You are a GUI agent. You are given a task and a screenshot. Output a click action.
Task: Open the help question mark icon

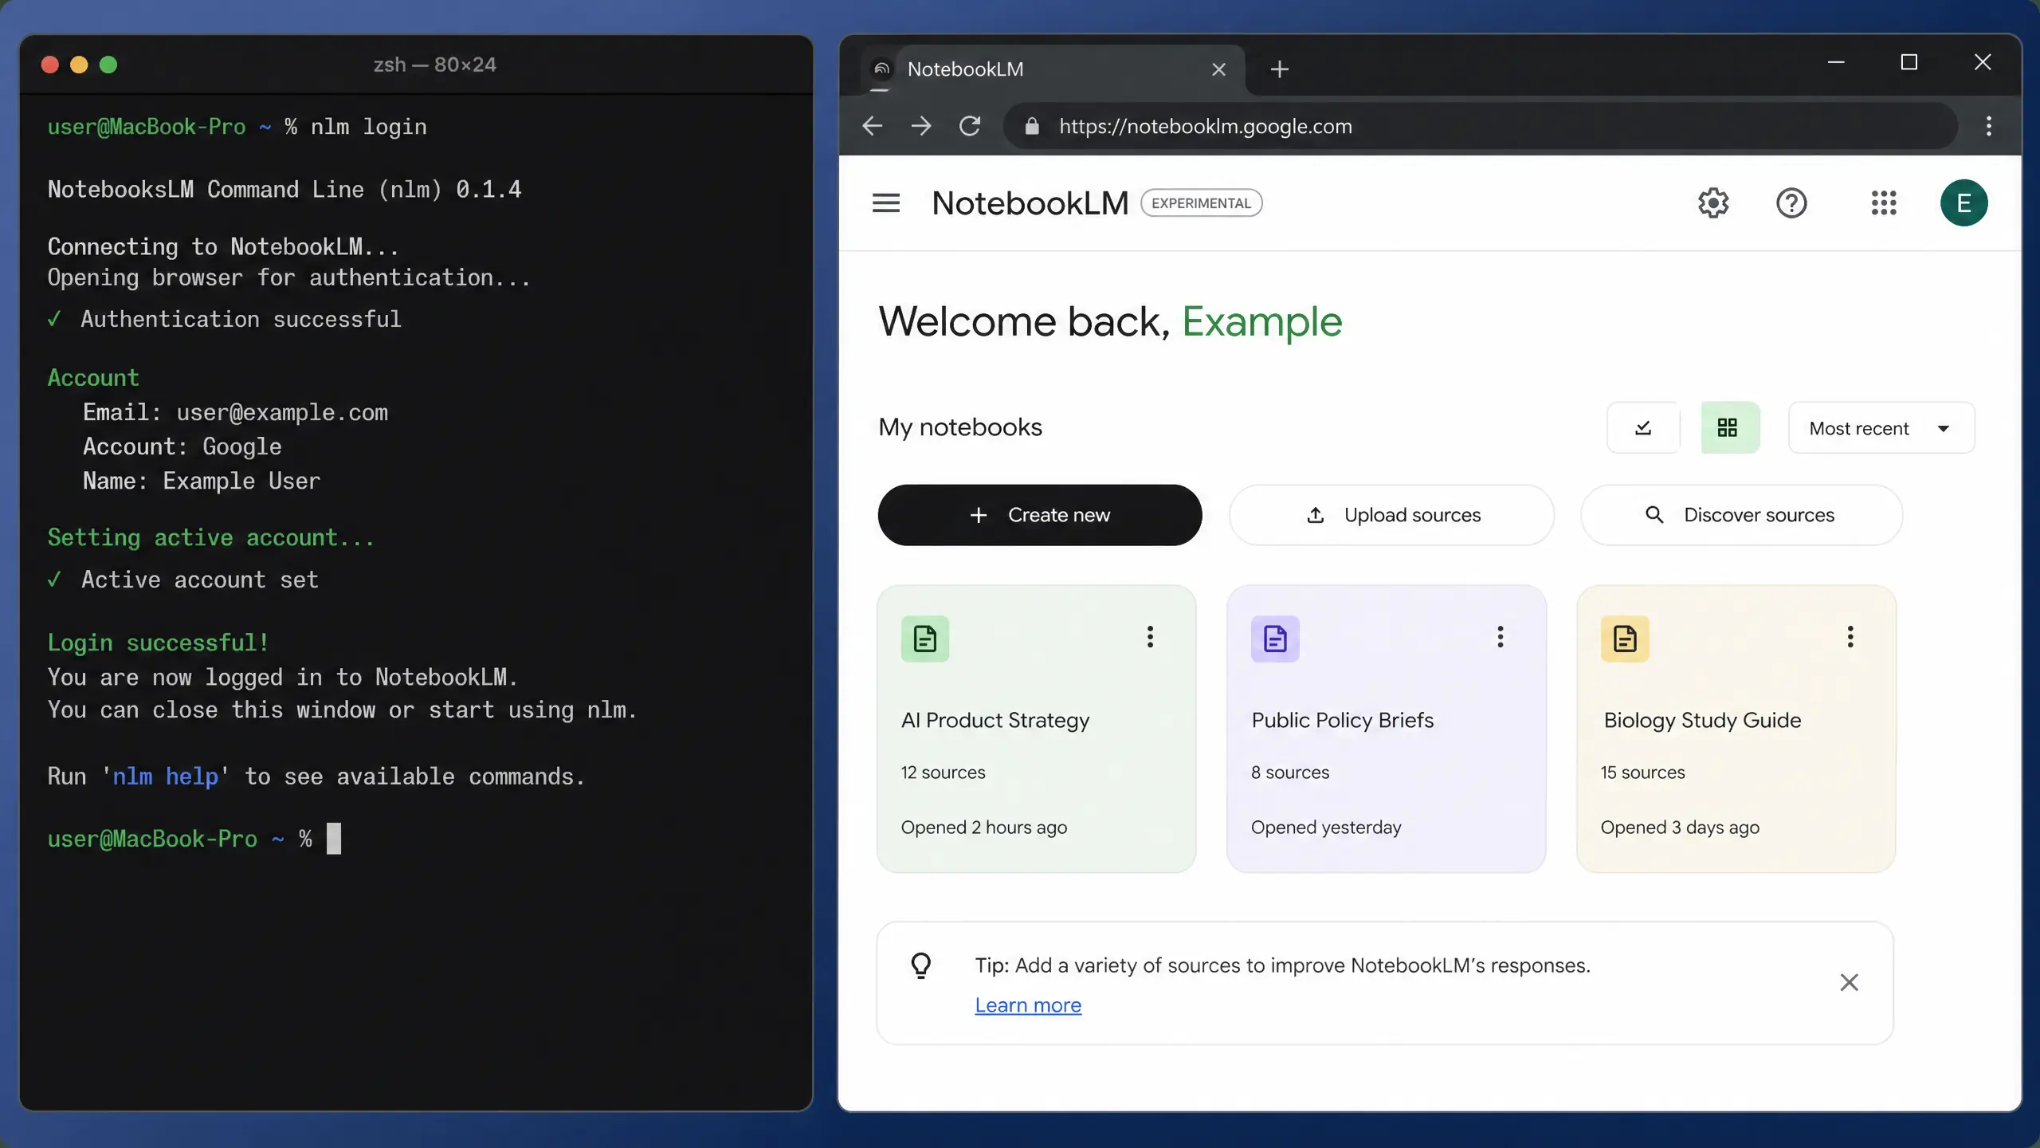[1791, 203]
